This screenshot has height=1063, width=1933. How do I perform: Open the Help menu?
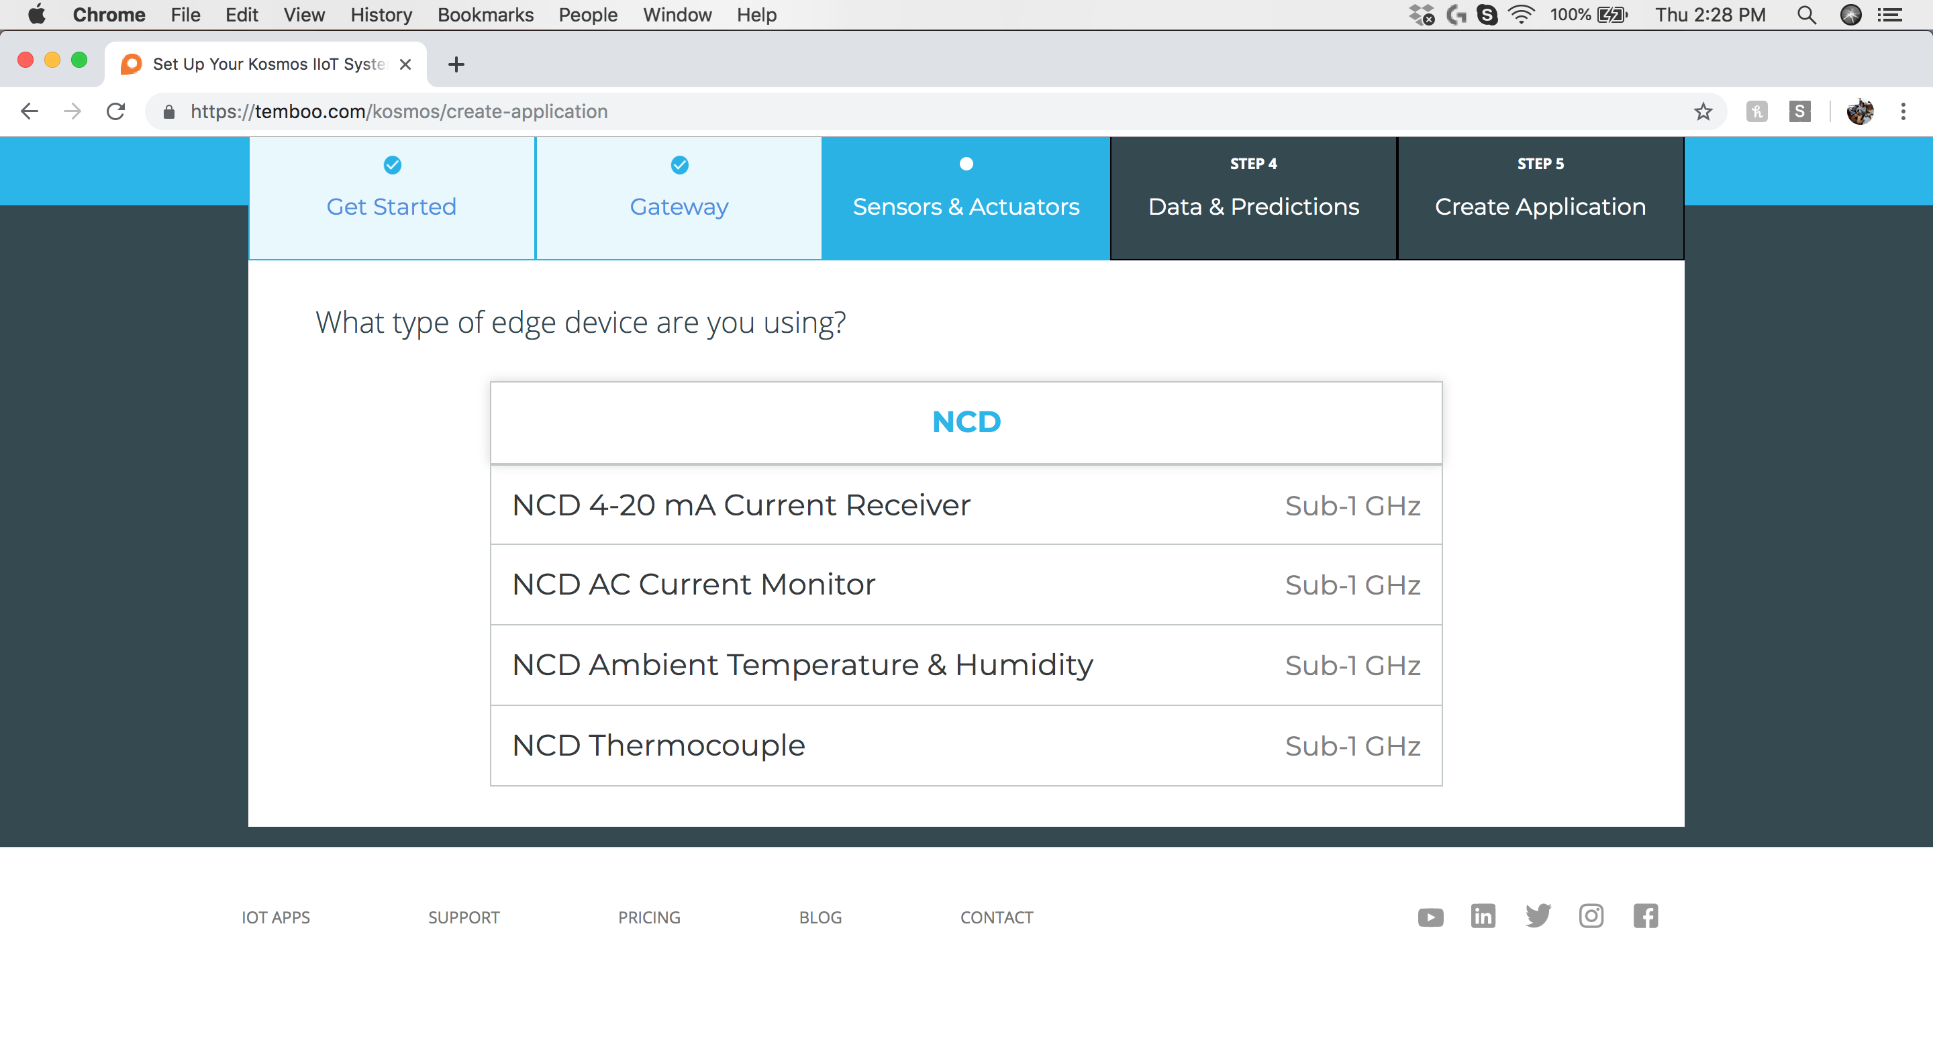(756, 15)
